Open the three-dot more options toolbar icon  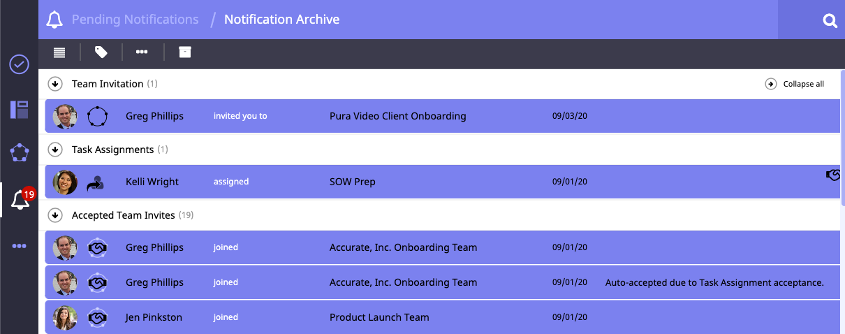coord(142,52)
